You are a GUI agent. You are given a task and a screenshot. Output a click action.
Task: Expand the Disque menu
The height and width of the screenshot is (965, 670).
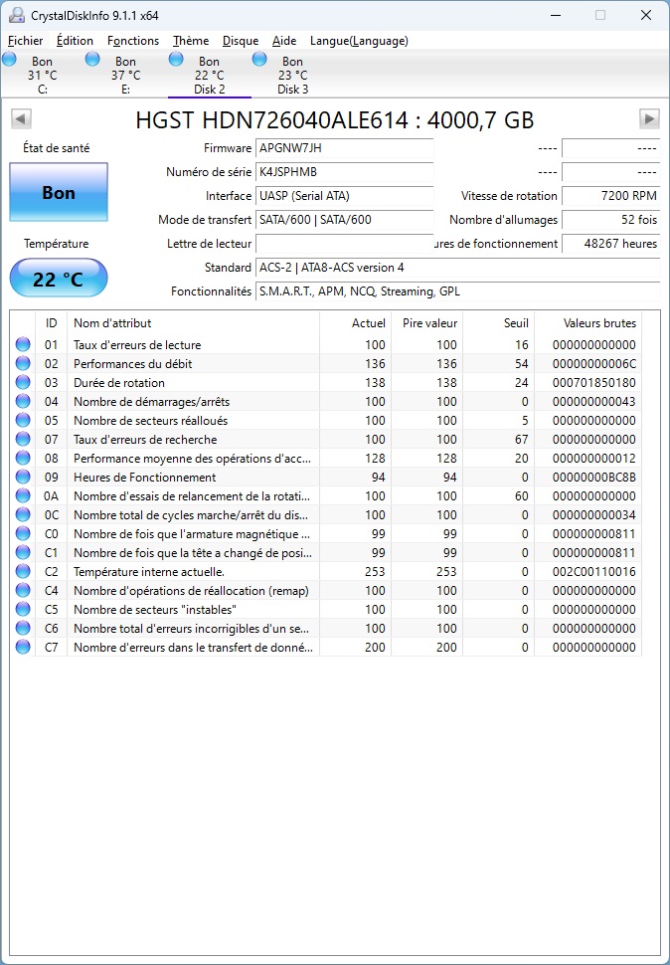pyautogui.click(x=241, y=41)
